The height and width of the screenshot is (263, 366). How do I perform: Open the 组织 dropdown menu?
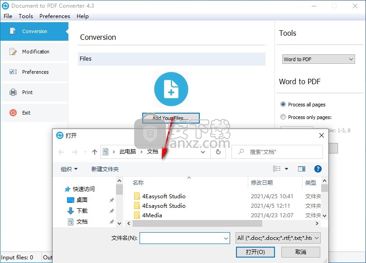point(69,169)
